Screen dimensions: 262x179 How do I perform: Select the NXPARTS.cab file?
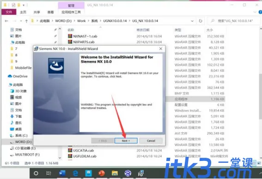(84, 42)
